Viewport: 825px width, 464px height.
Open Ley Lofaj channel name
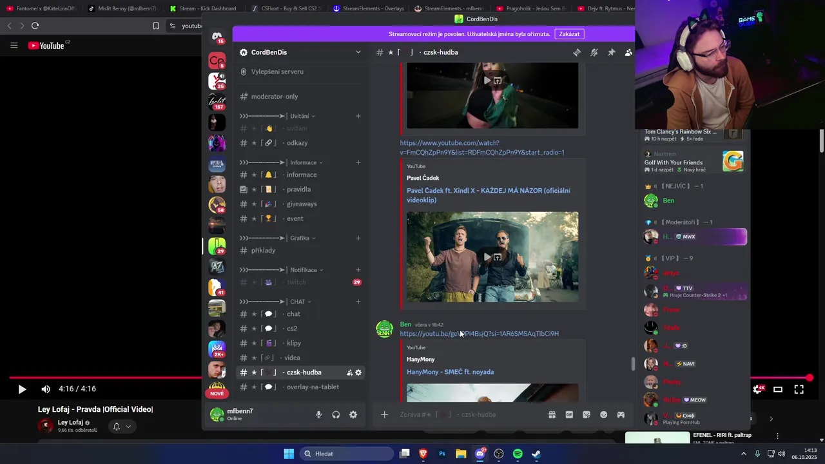[x=70, y=423]
